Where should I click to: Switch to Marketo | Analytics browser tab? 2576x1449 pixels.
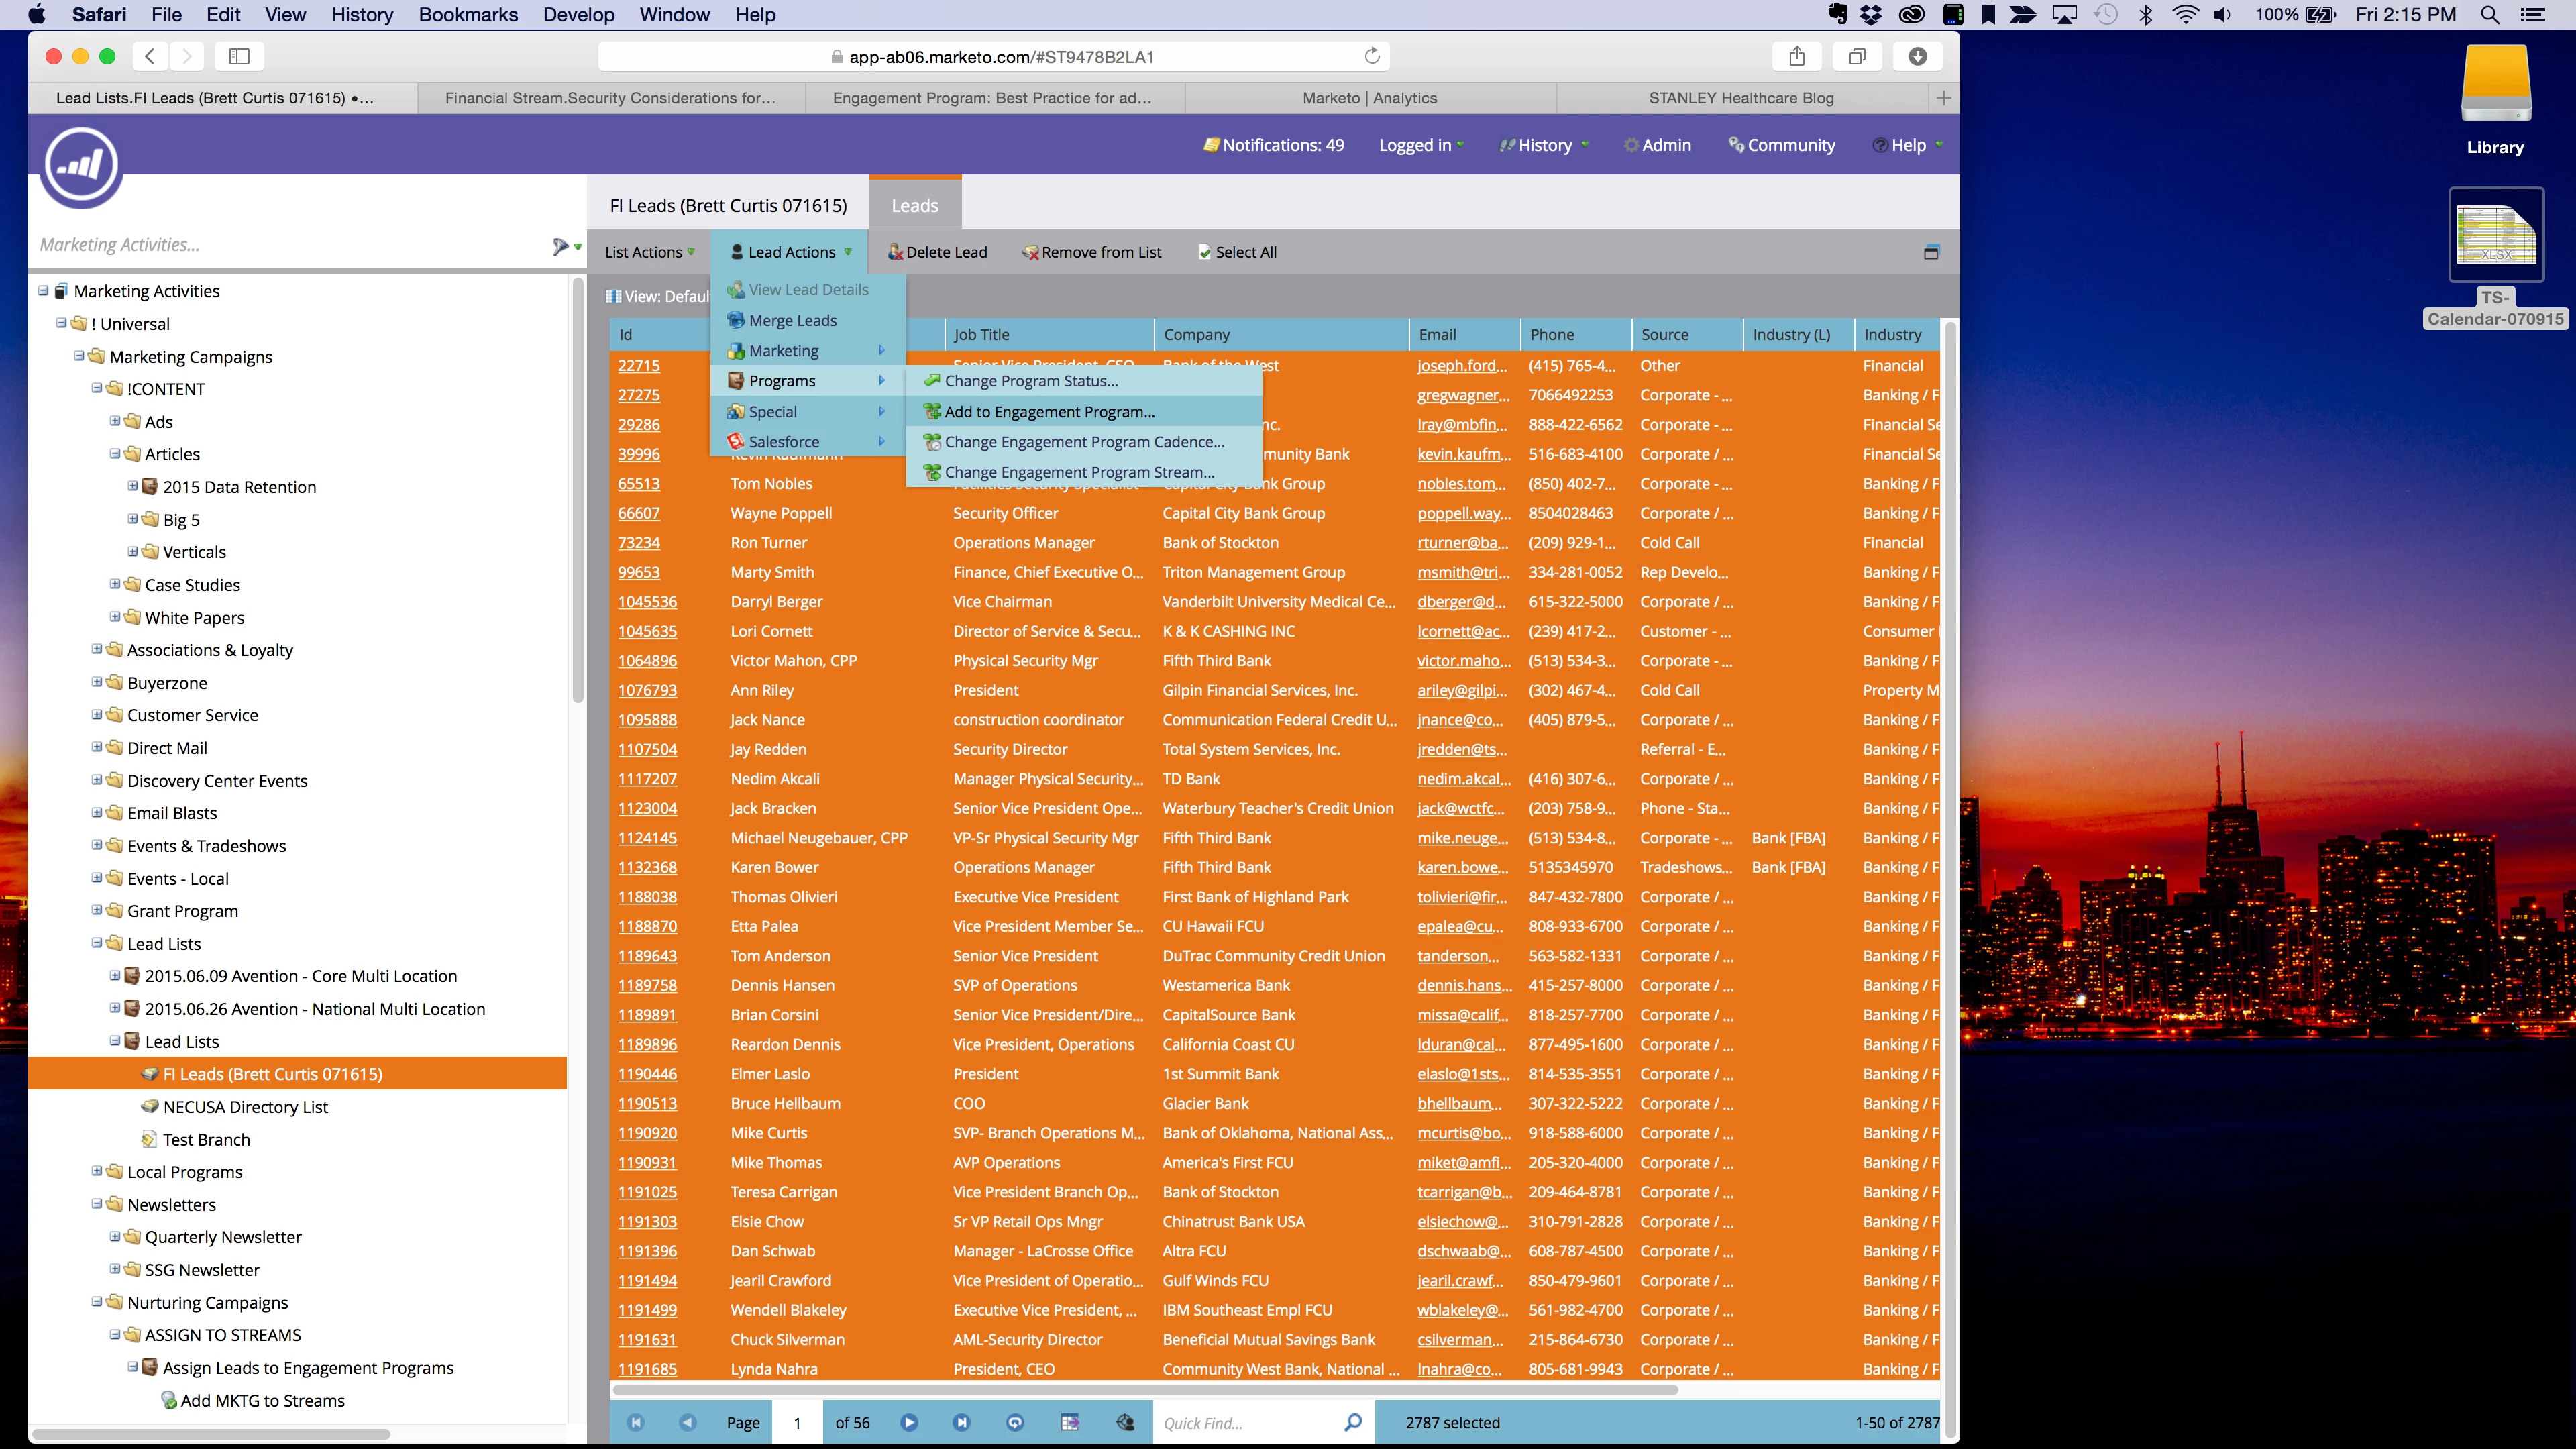pyautogui.click(x=1369, y=98)
